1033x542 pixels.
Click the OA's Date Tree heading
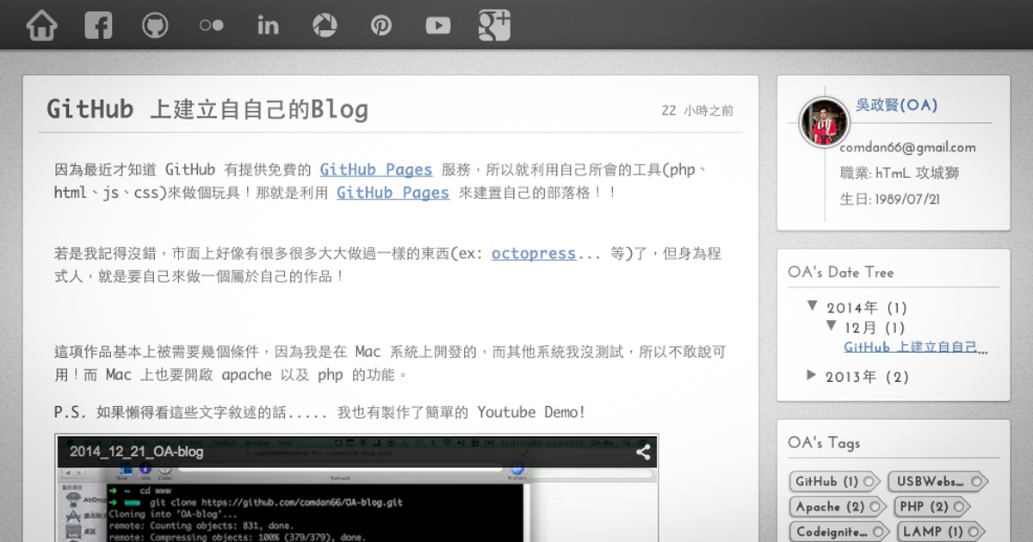point(841,272)
